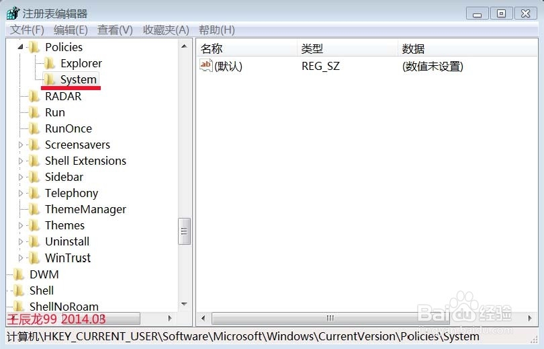Expand the Screensavers key arrow
This screenshot has width=544, height=349.
(x=20, y=145)
